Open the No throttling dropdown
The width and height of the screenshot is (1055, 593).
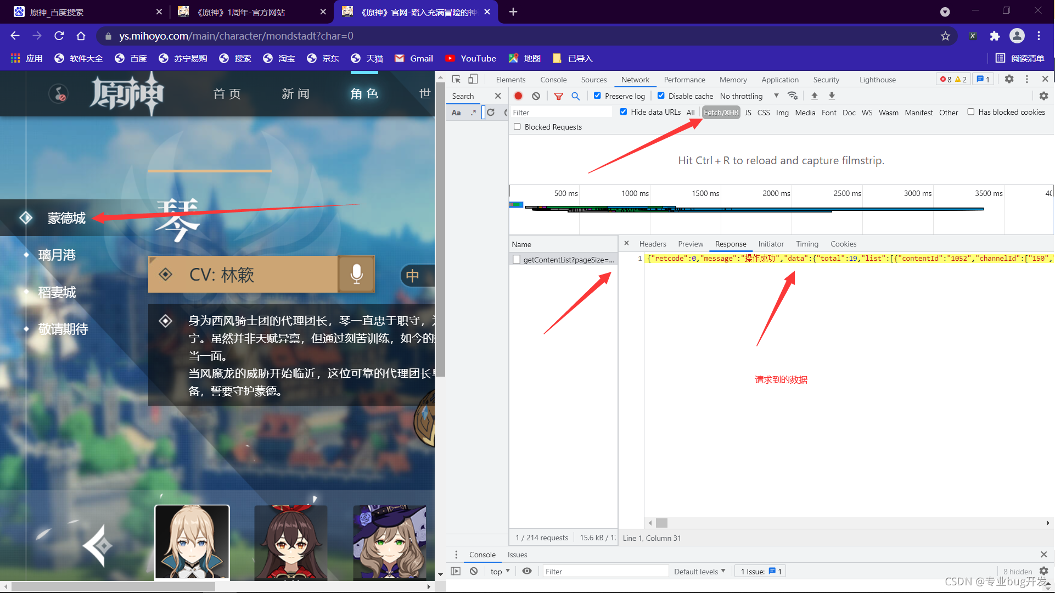pos(749,96)
